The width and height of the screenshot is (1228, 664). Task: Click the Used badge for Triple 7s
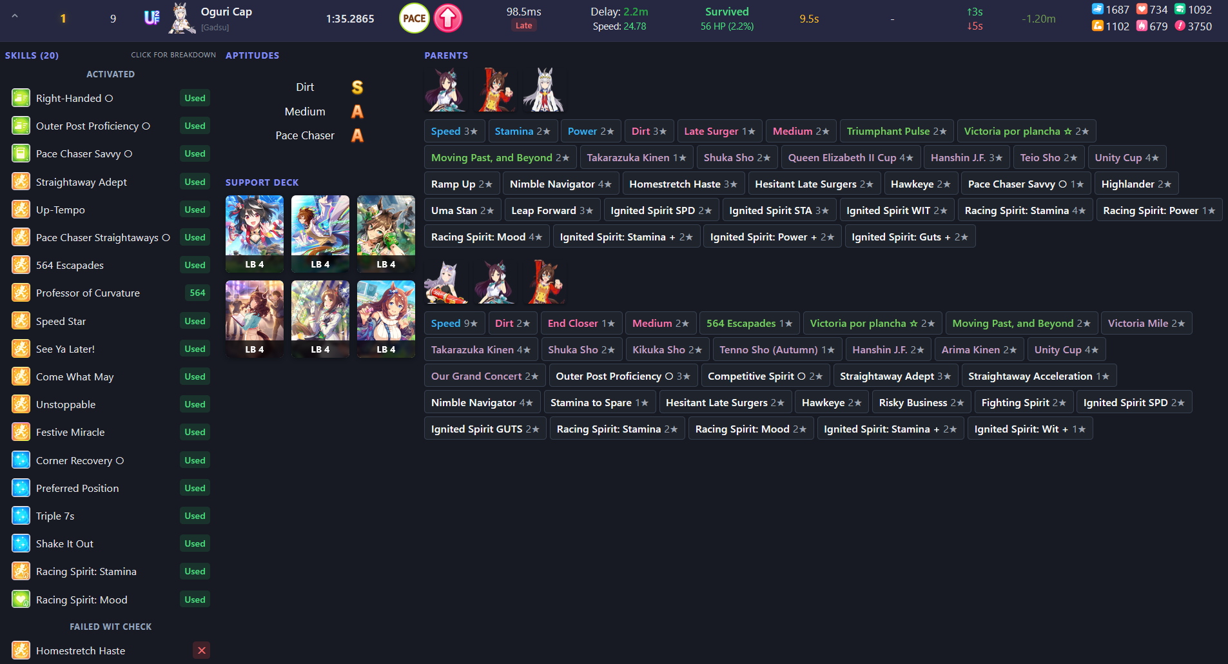[x=195, y=516]
